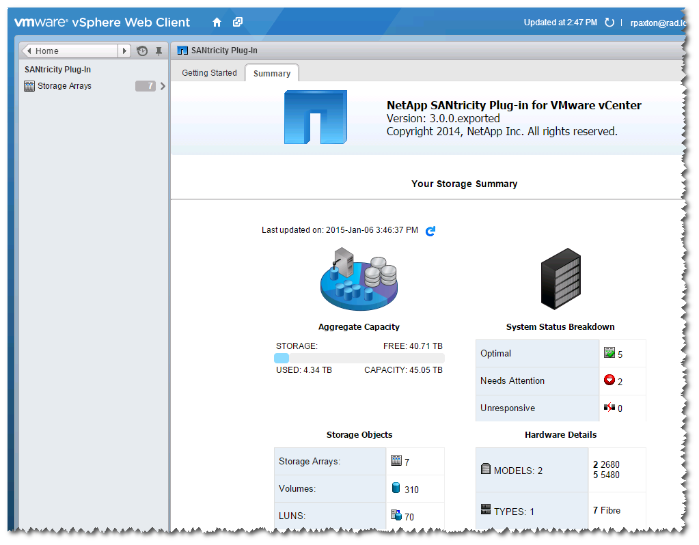
Task: Click the Unresponsive status icon
Action: click(x=609, y=408)
